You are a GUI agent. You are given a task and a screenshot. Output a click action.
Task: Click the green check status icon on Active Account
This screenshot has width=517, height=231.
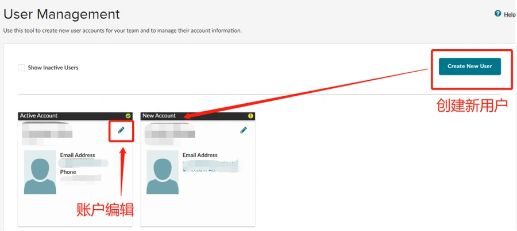[128, 116]
